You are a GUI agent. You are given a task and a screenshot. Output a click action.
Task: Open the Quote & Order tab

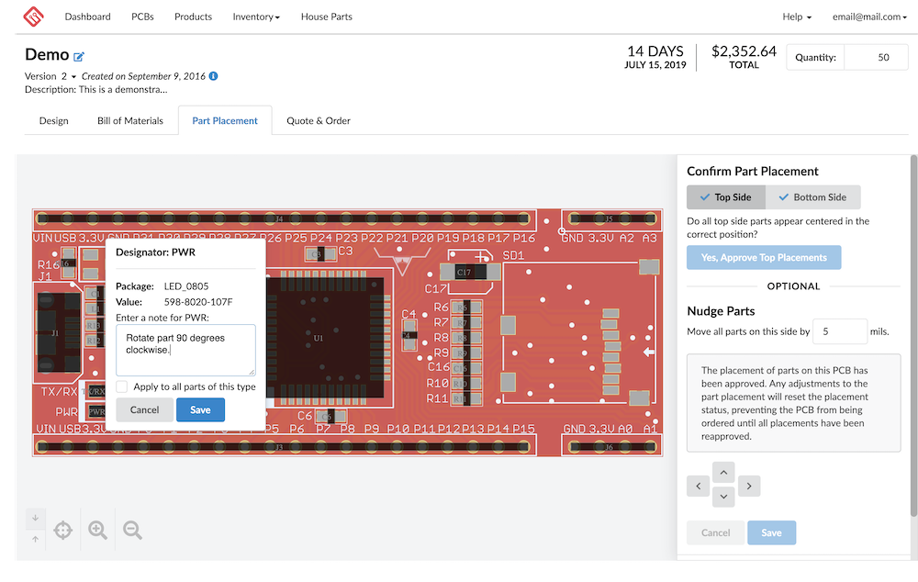[x=319, y=120]
